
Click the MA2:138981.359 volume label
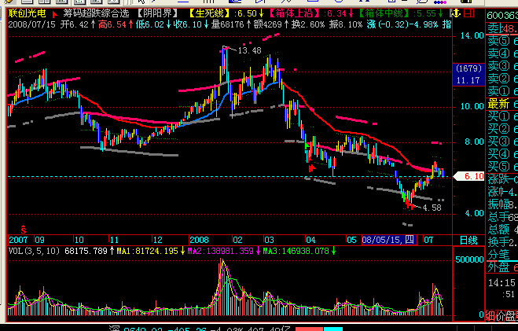[221, 251]
